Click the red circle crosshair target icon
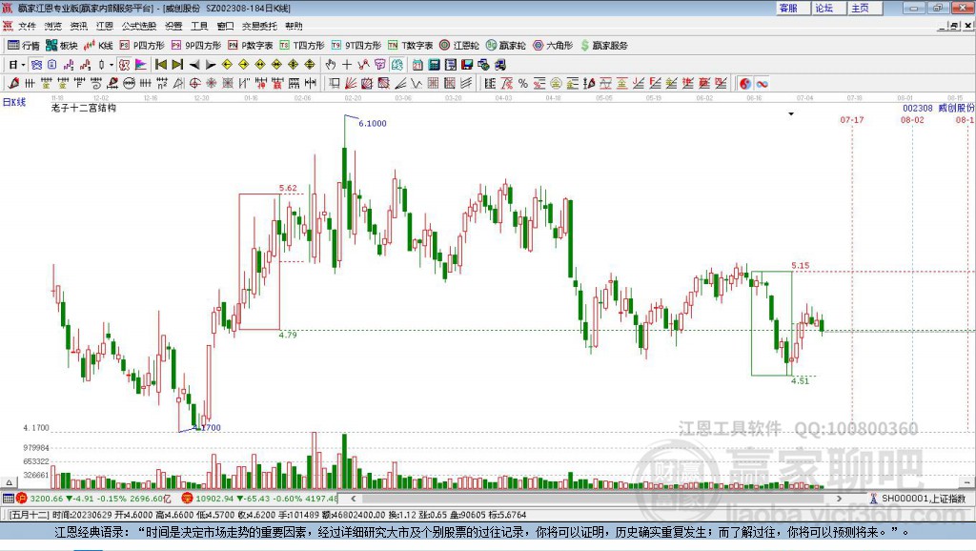Viewport: 976px width, 551px height. [x=194, y=84]
